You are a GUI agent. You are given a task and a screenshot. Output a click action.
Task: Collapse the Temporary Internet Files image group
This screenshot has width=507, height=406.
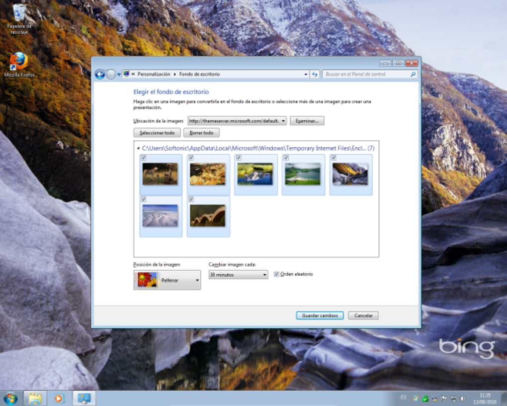click(138, 148)
